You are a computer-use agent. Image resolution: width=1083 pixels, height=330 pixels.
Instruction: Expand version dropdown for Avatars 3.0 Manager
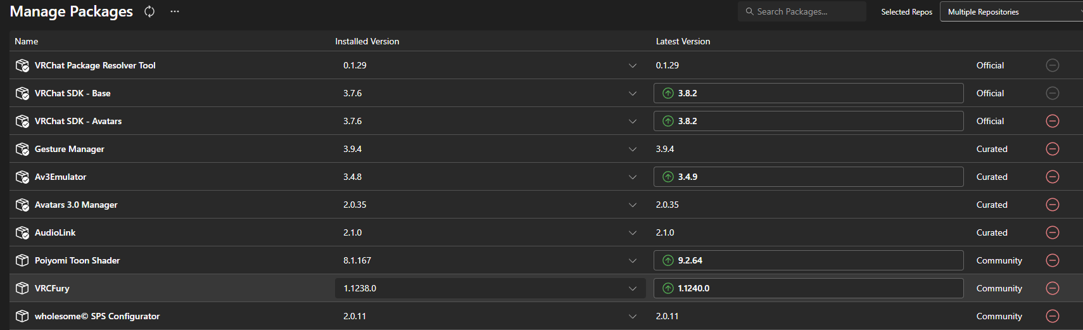click(632, 205)
